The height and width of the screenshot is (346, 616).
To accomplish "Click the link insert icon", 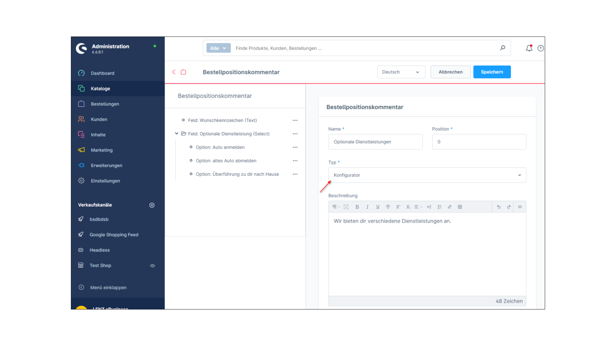I will [449, 207].
